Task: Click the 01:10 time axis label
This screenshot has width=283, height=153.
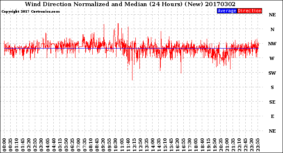Action: (x=16, y=145)
